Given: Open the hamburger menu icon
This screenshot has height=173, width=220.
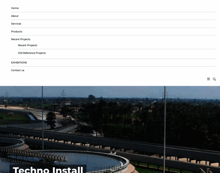Looking at the screenshot, I should click(208, 79).
